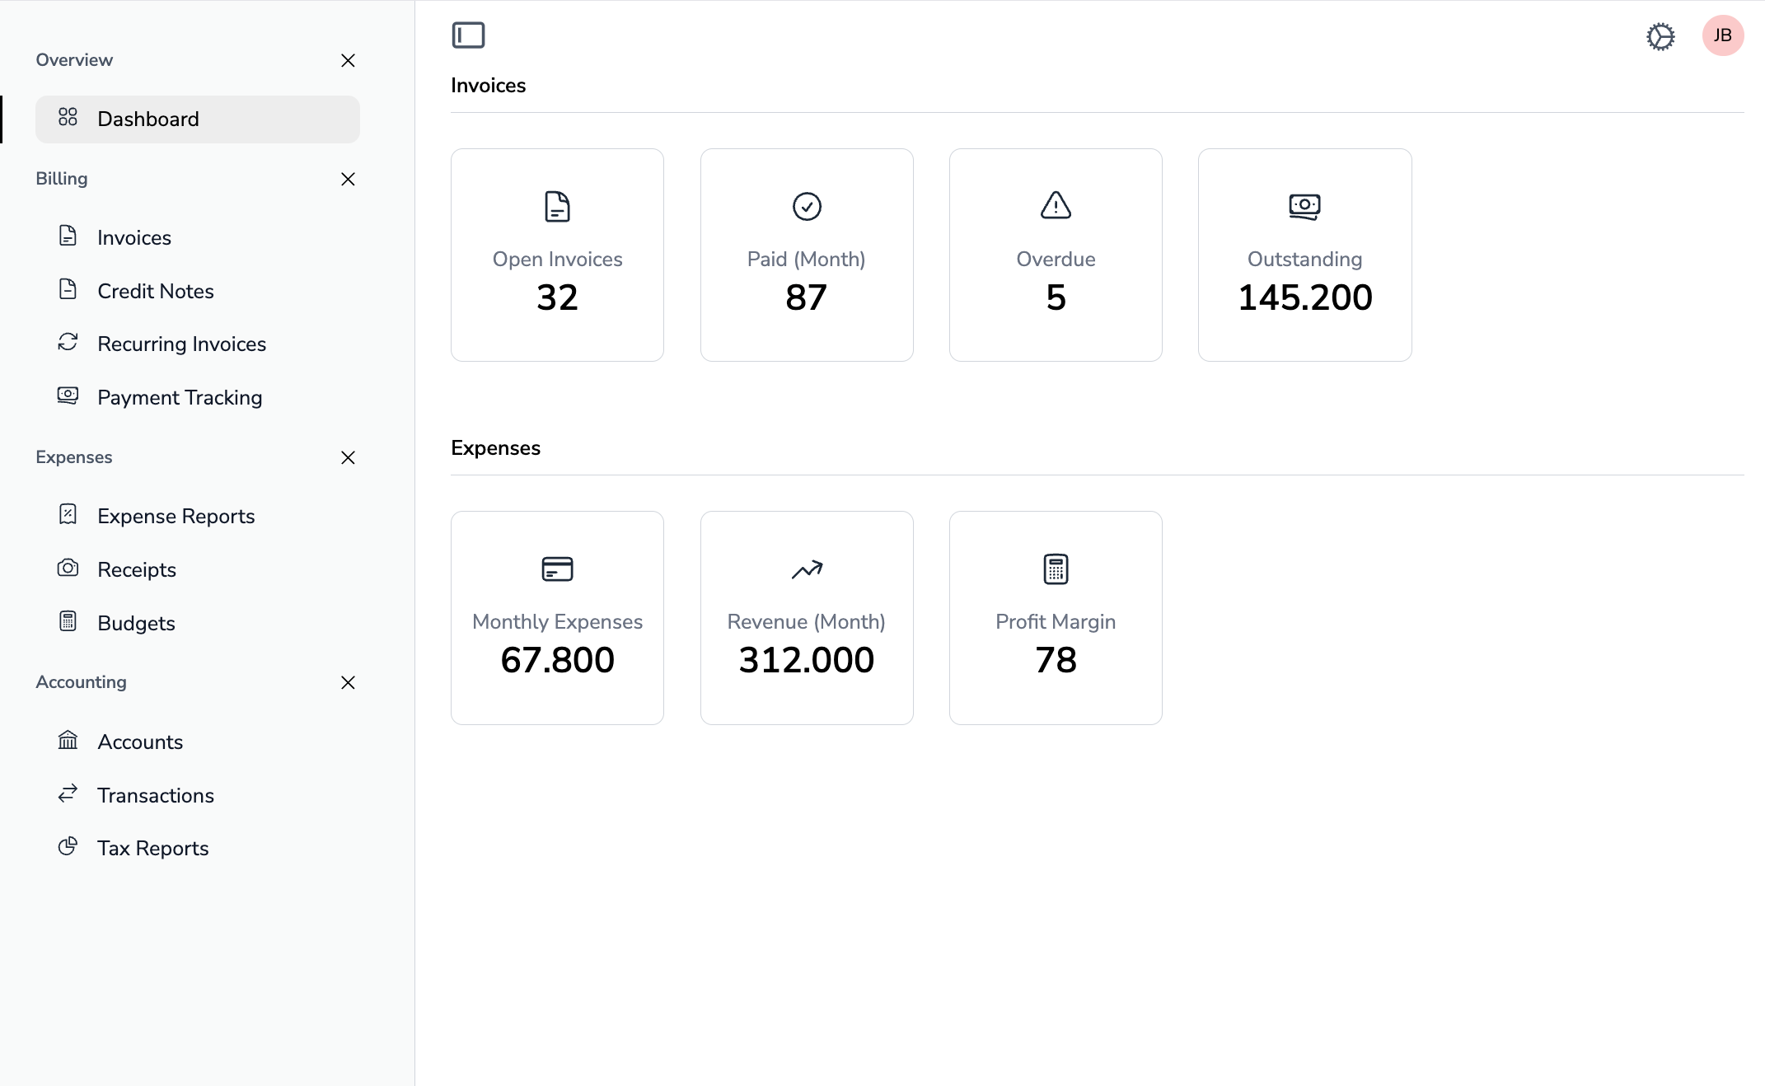Click the Receipts camera icon
This screenshot has height=1086, width=1765.
[68, 569]
